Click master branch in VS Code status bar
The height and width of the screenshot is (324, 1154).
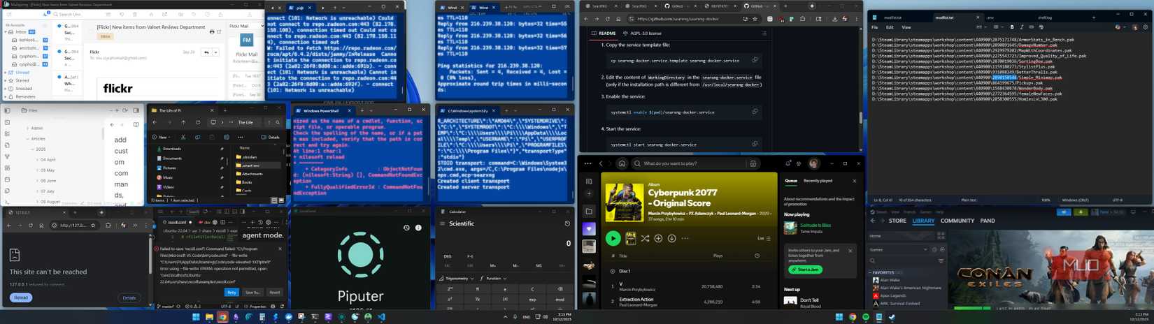pos(167,307)
